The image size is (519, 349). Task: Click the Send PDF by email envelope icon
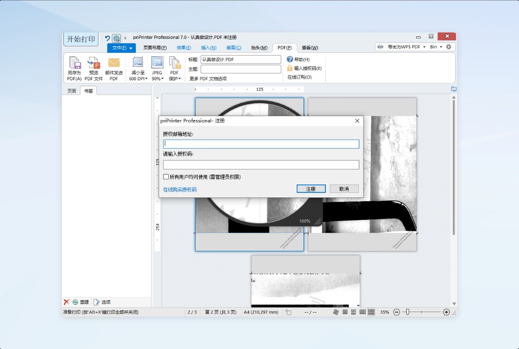pos(114,63)
